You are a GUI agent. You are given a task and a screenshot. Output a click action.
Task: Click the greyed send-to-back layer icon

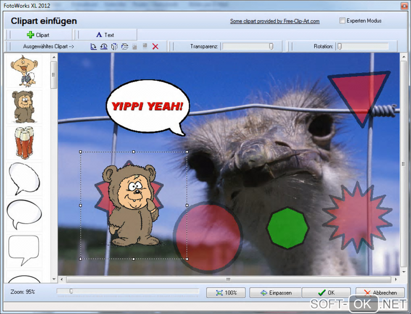click(145, 46)
